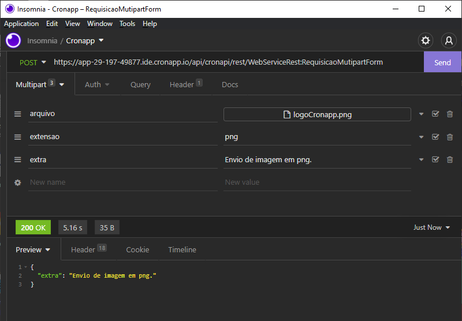Delete the extra row with trash icon
462x321 pixels.
point(450,159)
